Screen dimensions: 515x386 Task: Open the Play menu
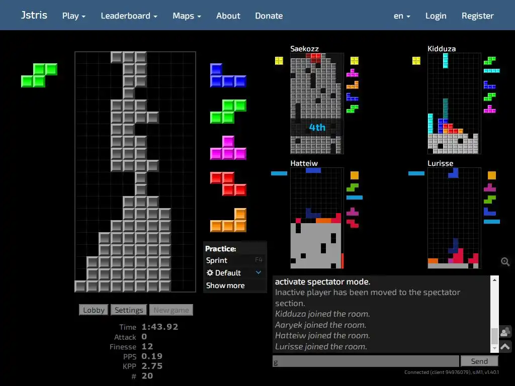(x=74, y=16)
